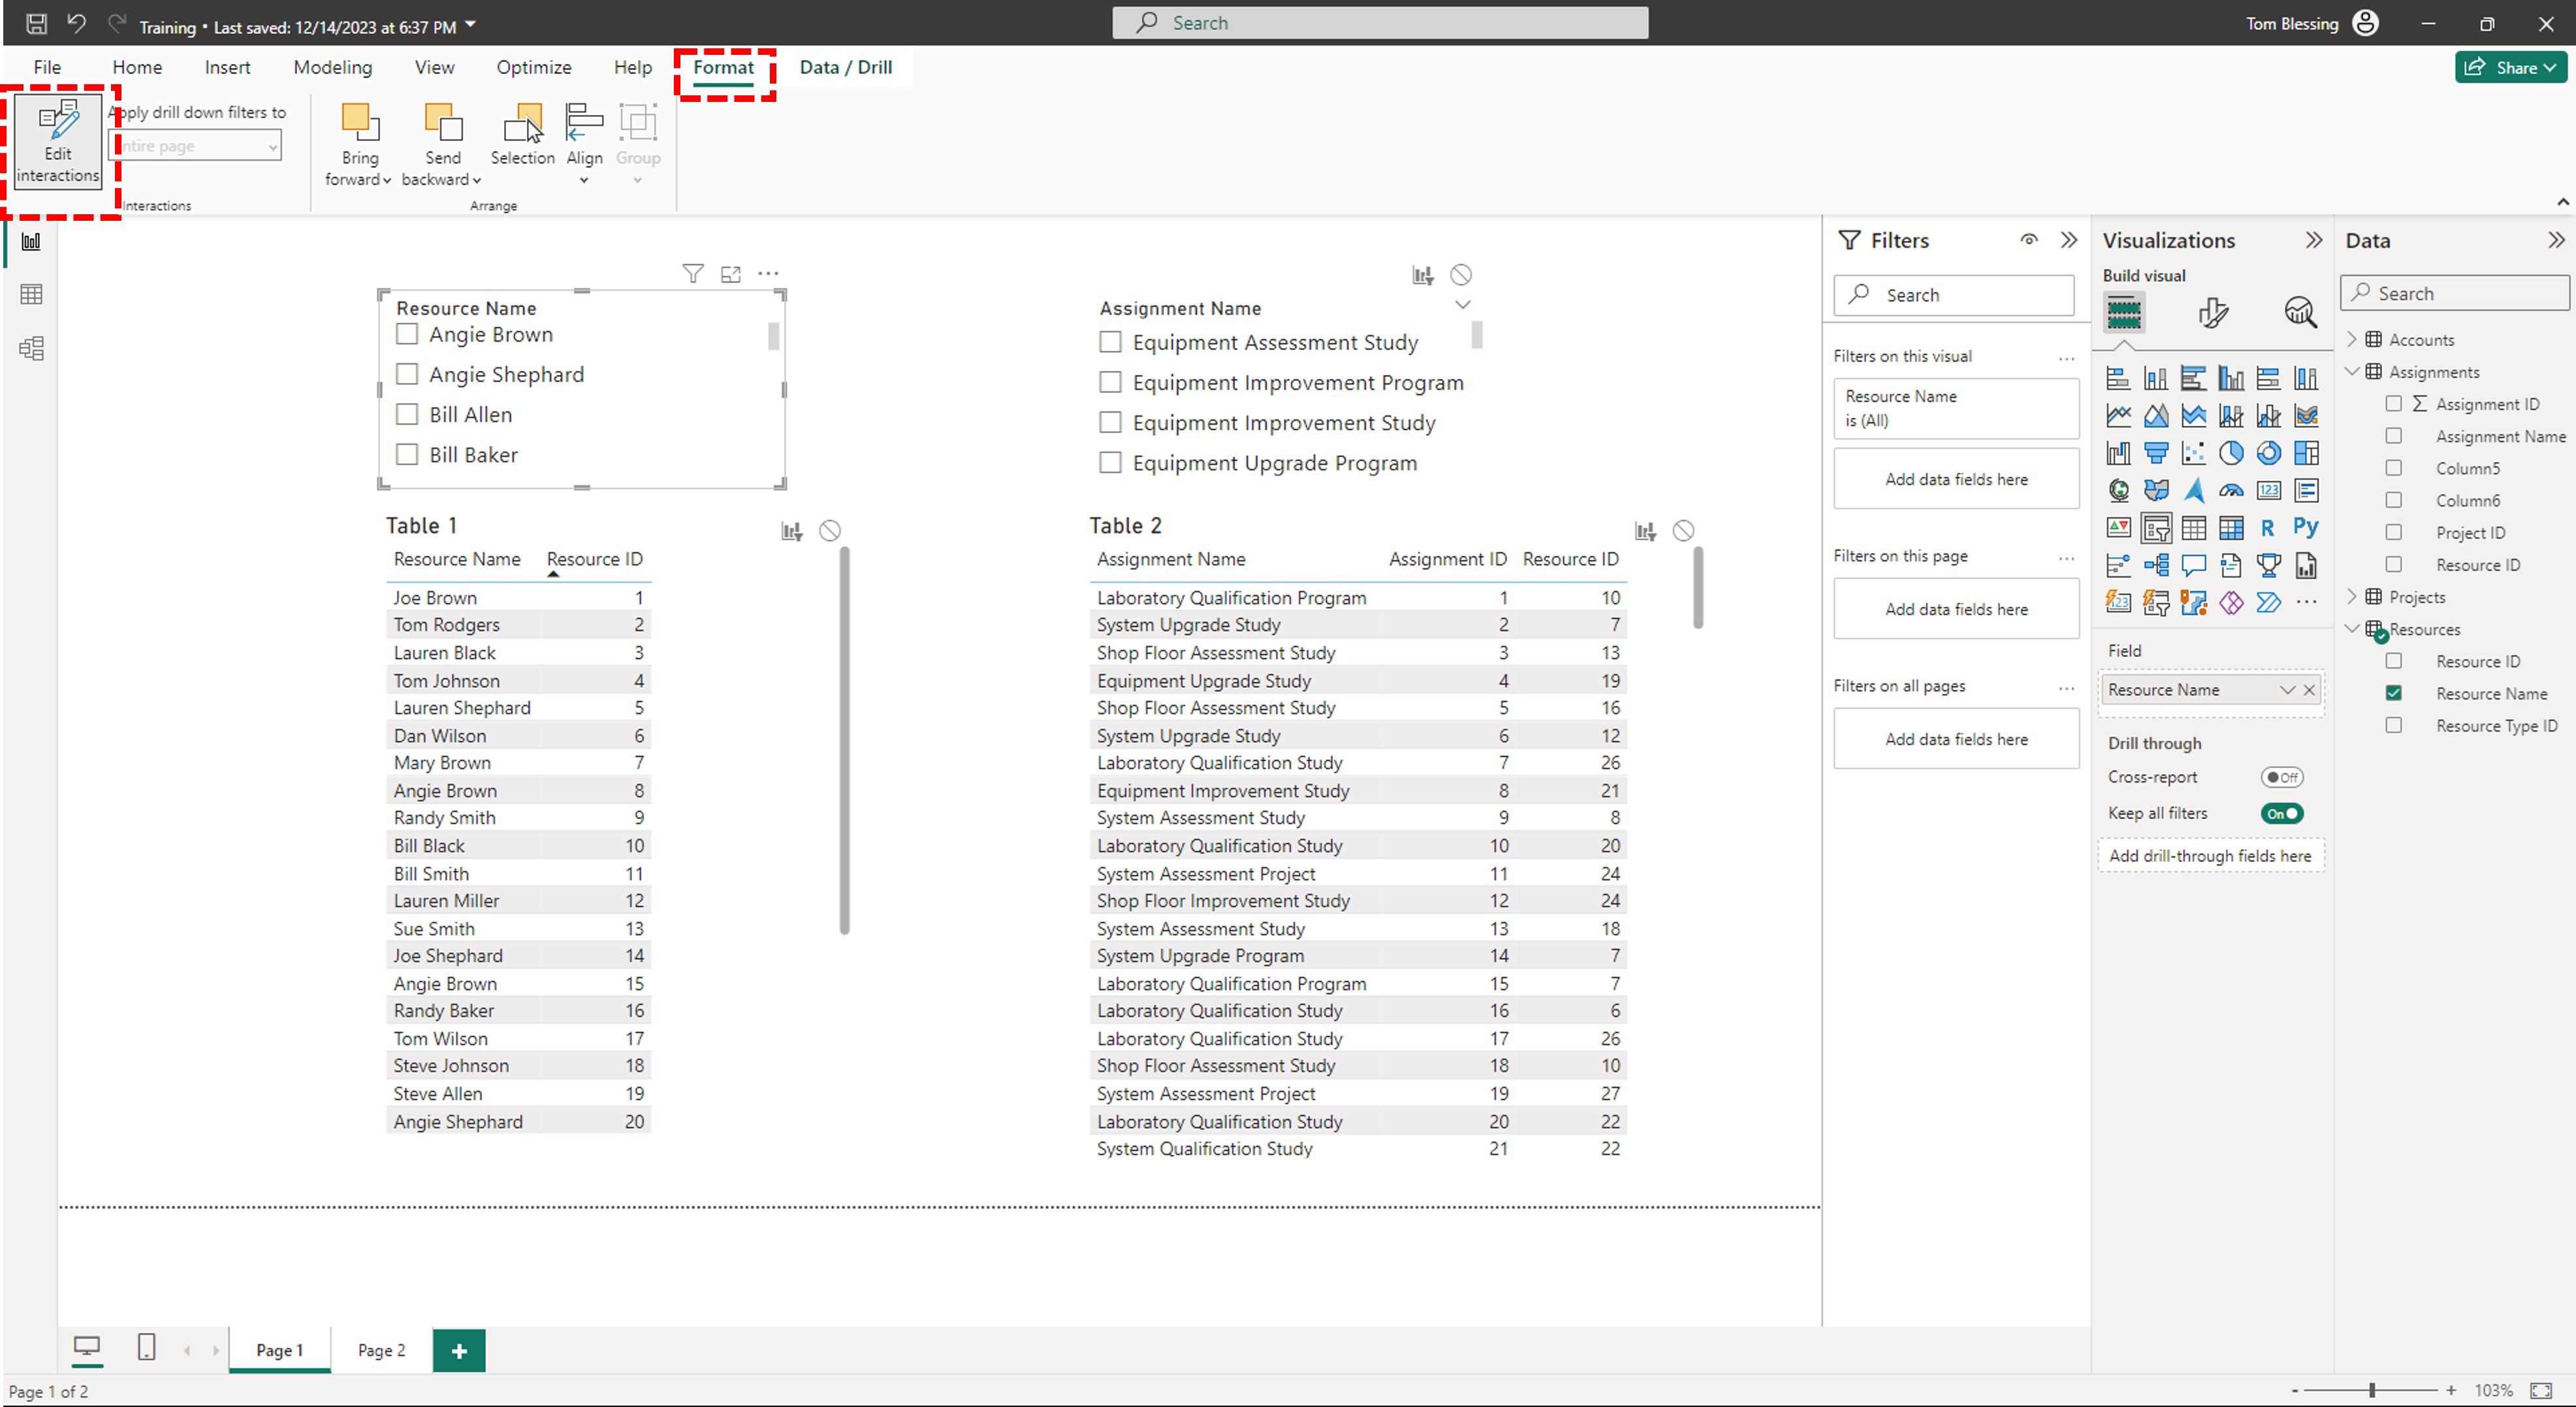
Task: Click the None interaction icon above Table 1
Action: pos(829,531)
